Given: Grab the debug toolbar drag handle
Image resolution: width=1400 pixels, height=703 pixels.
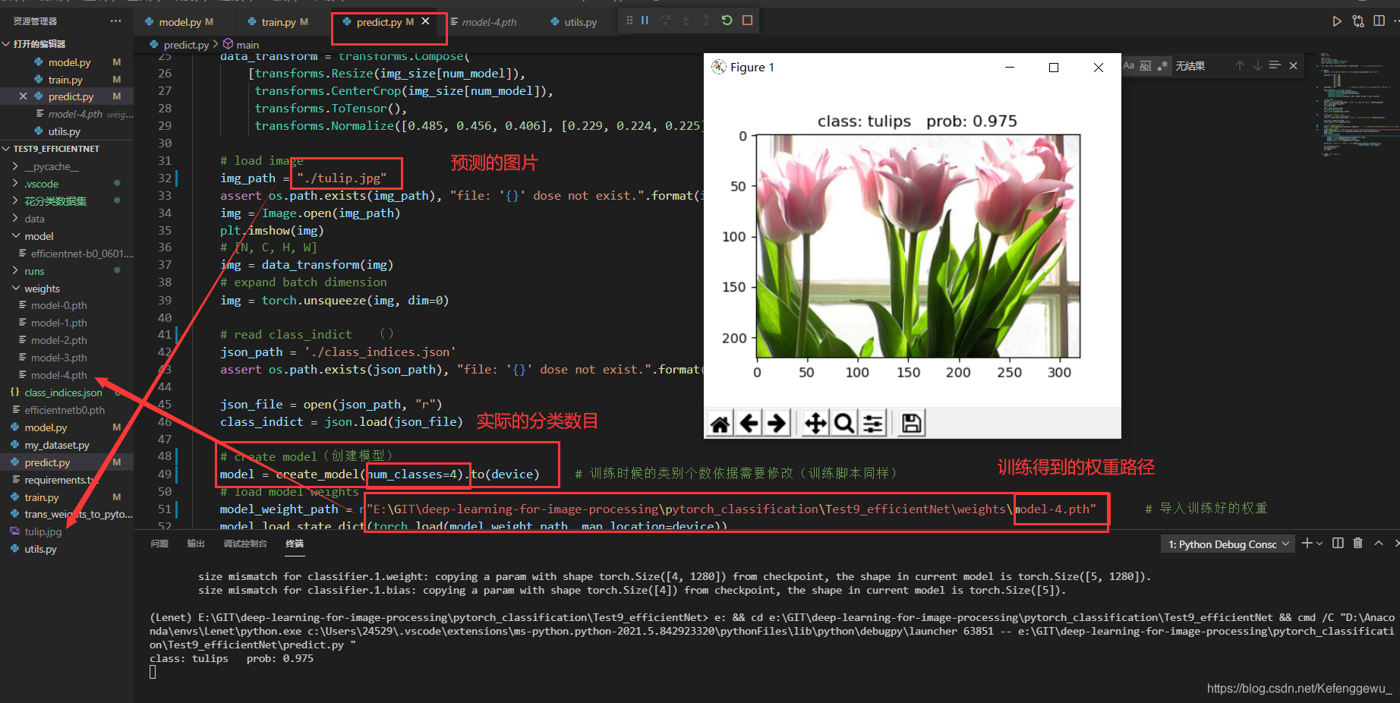Looking at the screenshot, I should click(x=629, y=20).
